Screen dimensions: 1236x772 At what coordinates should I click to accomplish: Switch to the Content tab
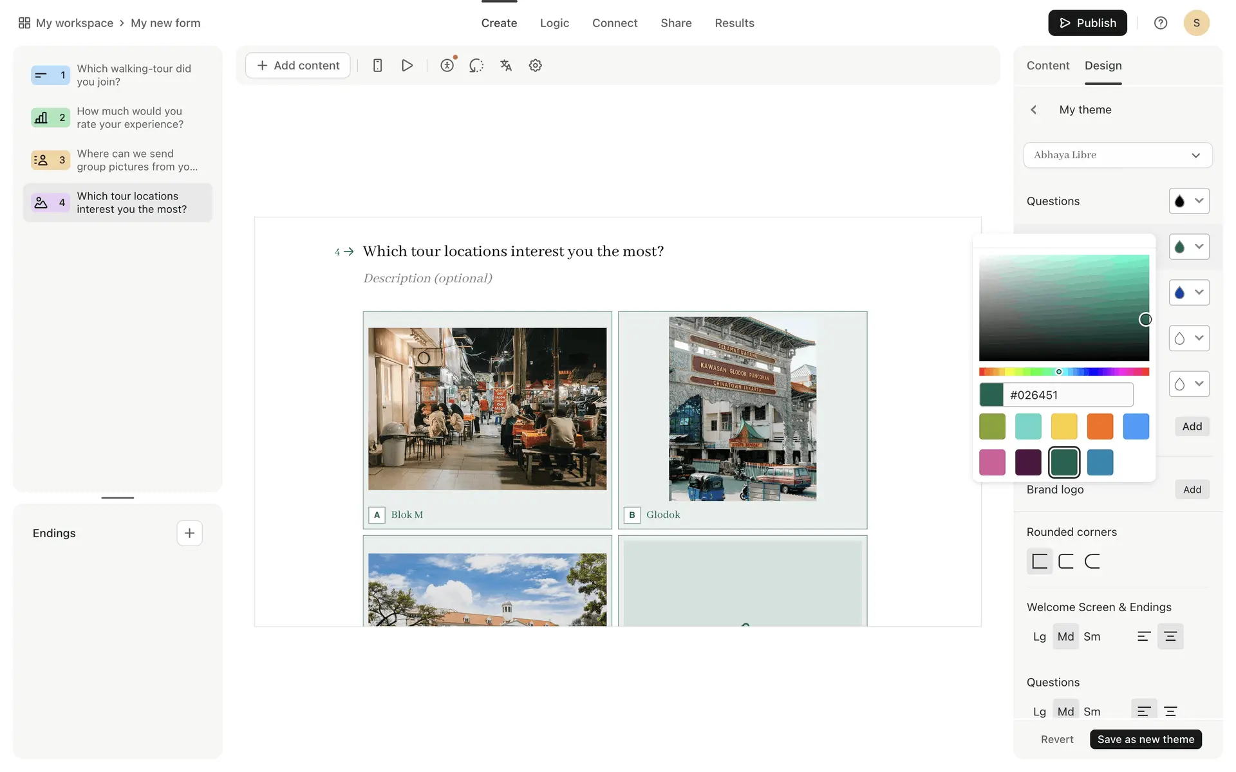[1047, 66]
